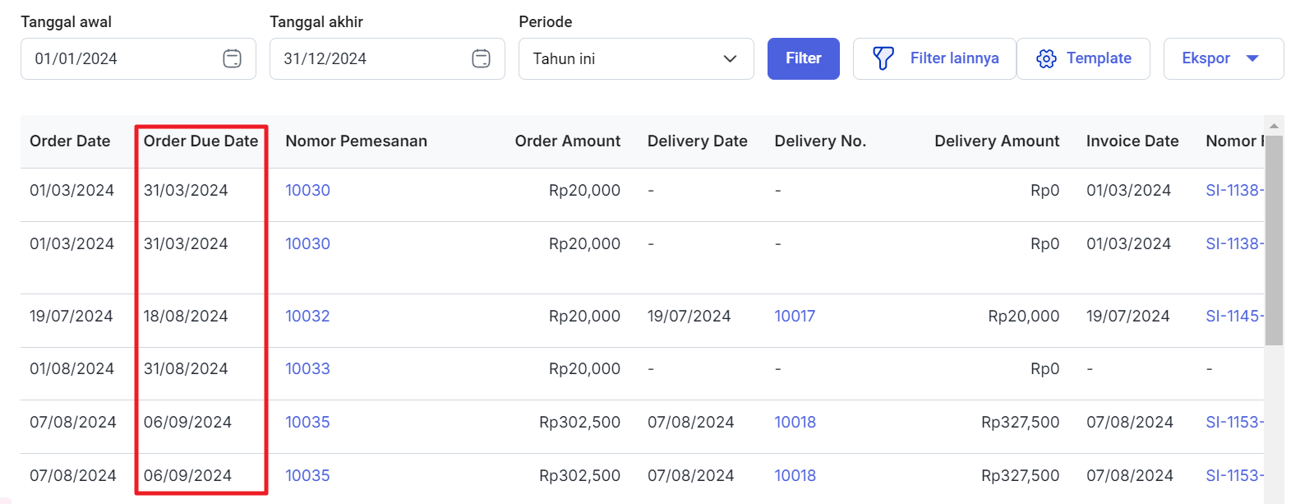The image size is (1291, 504).
Task: Expand the Periode dropdown showing Tahun ini
Action: click(635, 58)
